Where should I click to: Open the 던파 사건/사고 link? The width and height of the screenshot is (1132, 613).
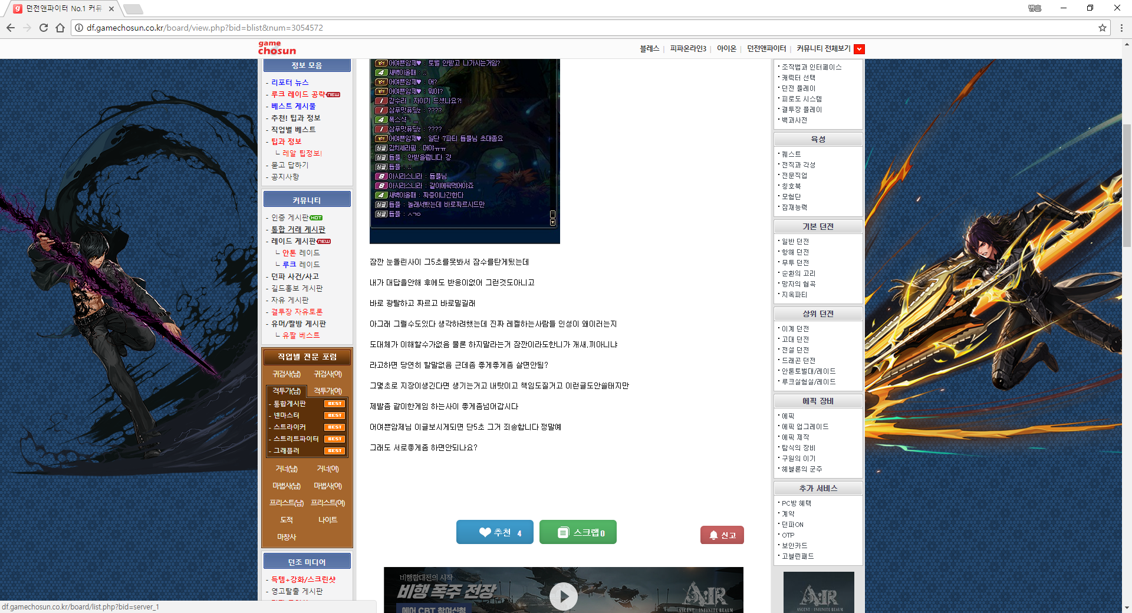295,276
